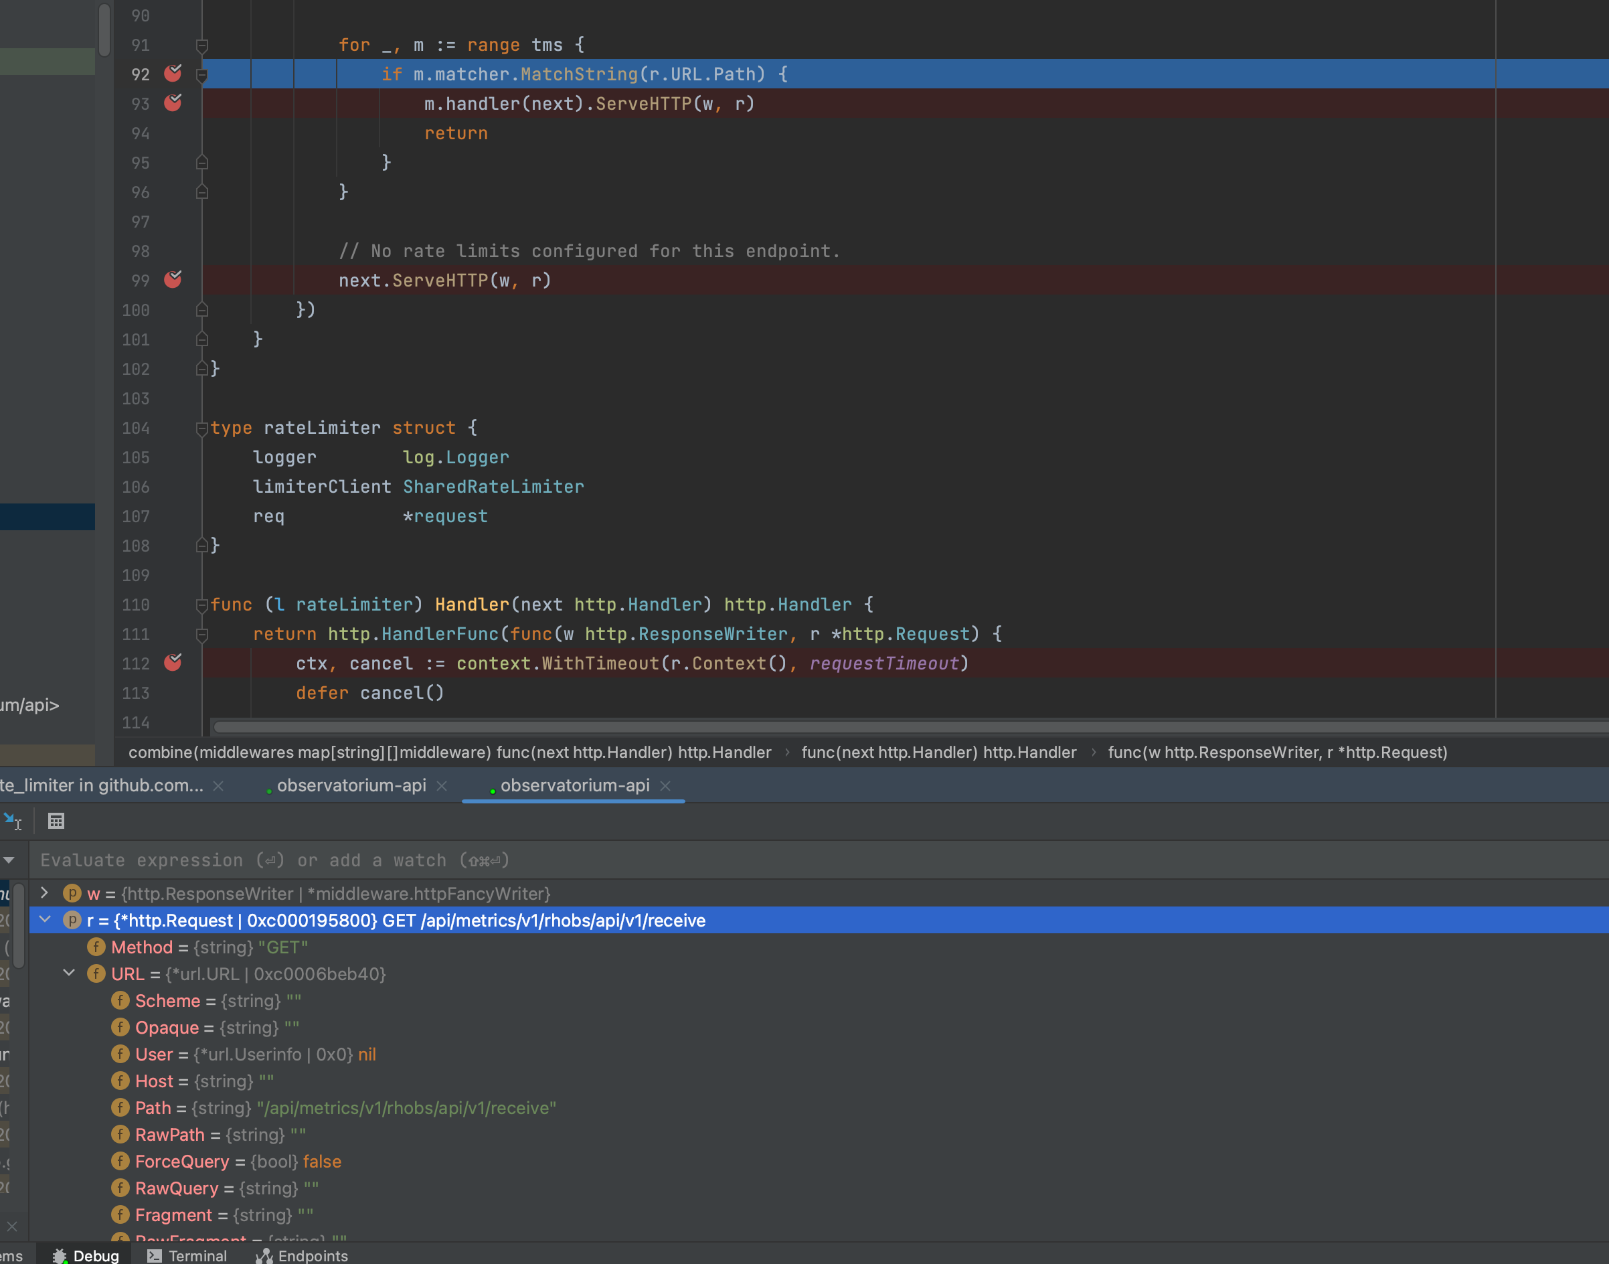Viewport: 1609px width, 1264px height.
Task: Toggle the breakpoint on line 99
Action: [173, 280]
